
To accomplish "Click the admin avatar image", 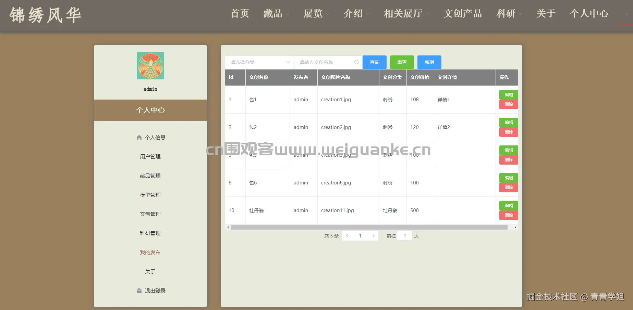I will (x=150, y=66).
